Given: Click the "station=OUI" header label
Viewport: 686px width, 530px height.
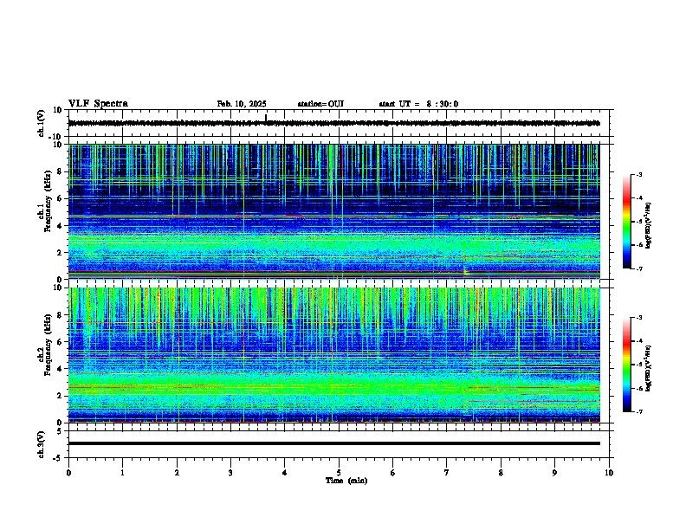Looking at the screenshot, I should 320,104.
